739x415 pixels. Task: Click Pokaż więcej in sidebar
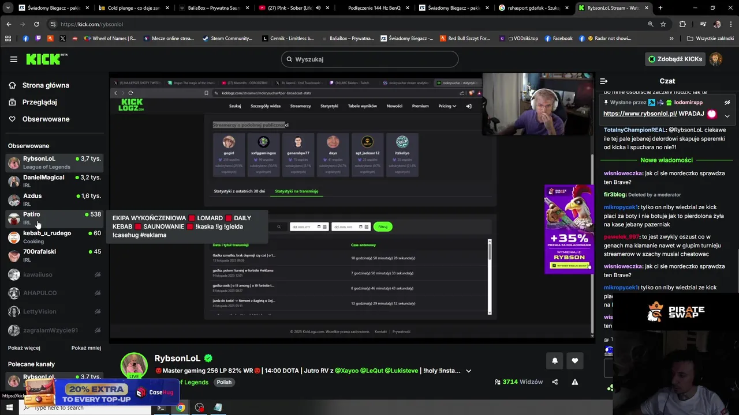[x=24, y=348]
